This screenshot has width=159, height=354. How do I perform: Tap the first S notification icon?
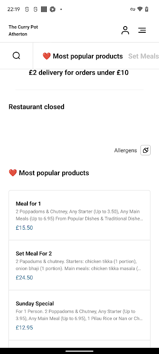27,9
